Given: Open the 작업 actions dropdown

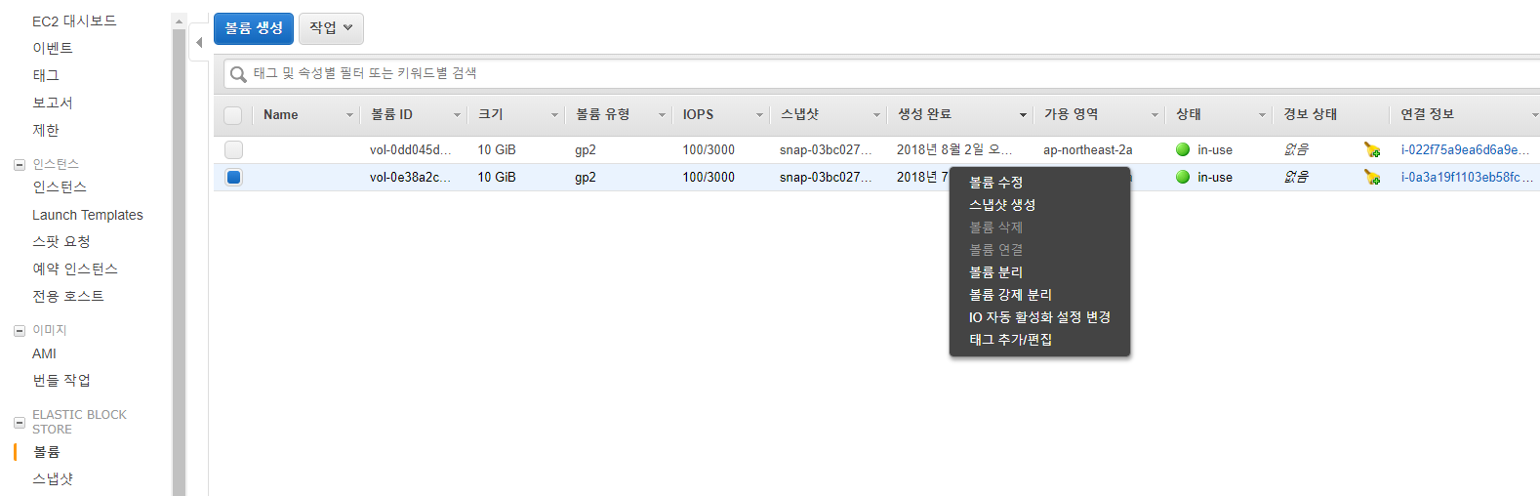Looking at the screenshot, I should click(x=331, y=28).
